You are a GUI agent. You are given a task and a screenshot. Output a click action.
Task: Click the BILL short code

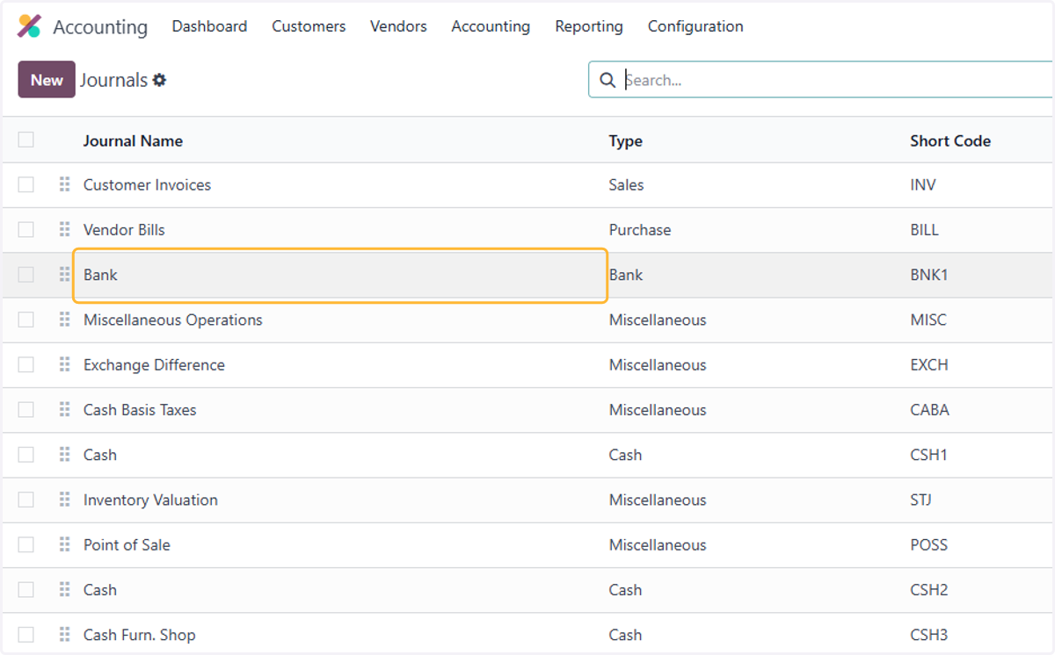pos(925,229)
